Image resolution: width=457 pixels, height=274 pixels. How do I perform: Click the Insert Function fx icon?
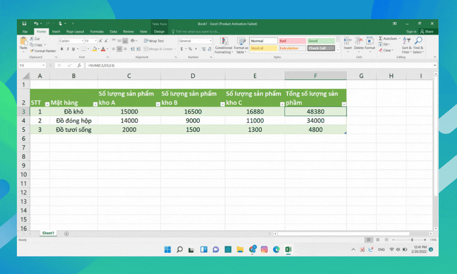(x=79, y=65)
